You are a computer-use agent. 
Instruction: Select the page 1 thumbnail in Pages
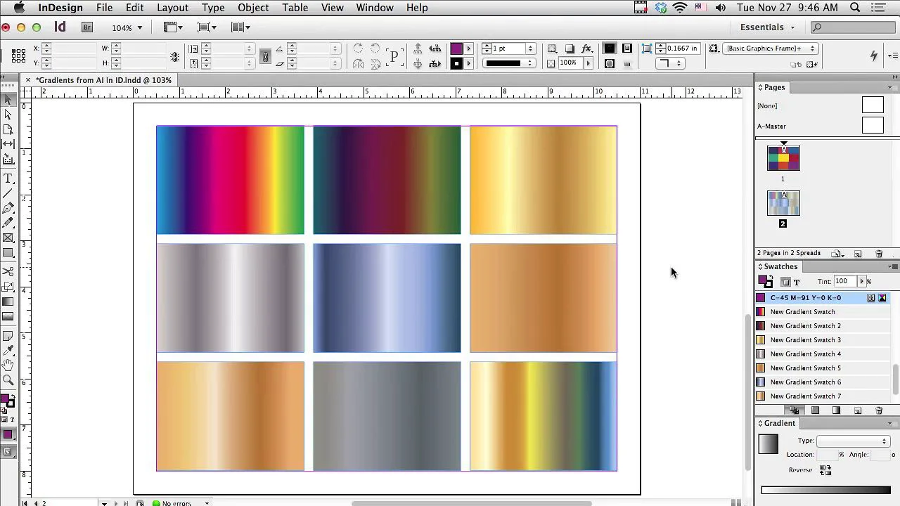(783, 158)
